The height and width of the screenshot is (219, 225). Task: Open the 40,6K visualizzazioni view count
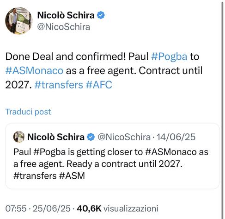coord(117,208)
